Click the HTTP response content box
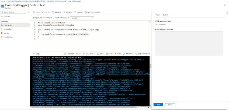This screenshot has width=229, height=110. tap(189, 43)
